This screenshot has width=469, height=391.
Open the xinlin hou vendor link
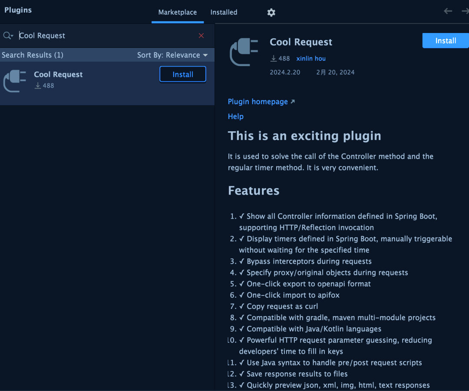(x=311, y=59)
